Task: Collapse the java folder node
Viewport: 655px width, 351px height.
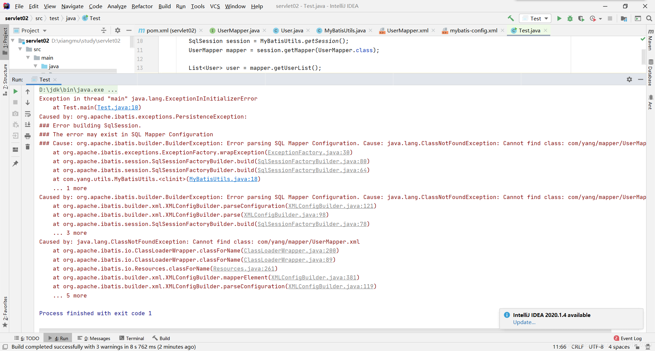Action: (35, 66)
